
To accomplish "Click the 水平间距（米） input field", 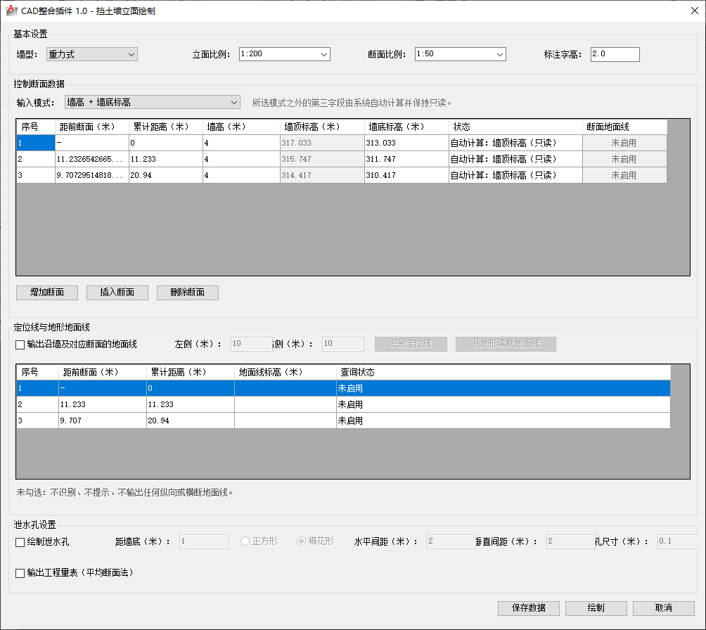I will 451,541.
